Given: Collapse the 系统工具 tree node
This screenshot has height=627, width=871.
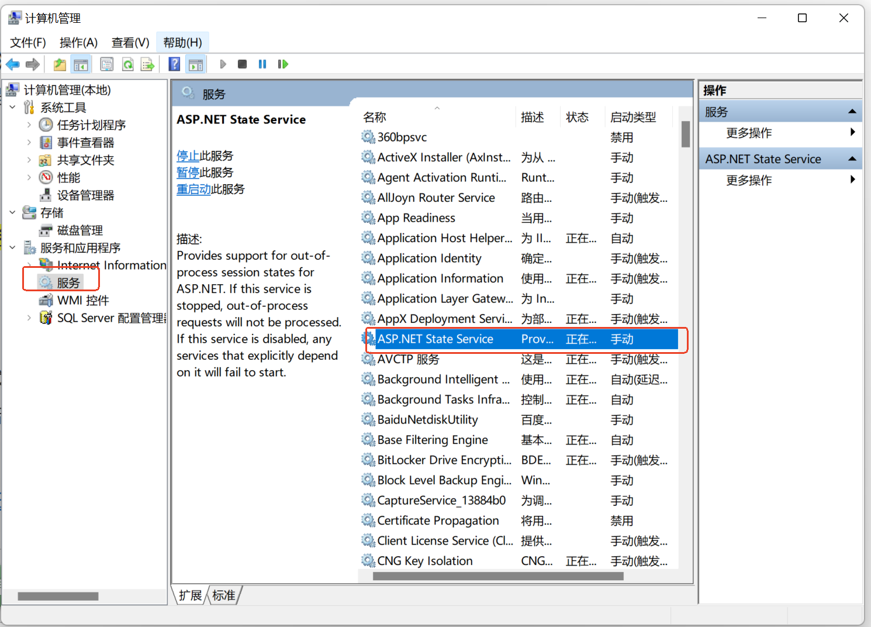Looking at the screenshot, I should click(x=12, y=107).
